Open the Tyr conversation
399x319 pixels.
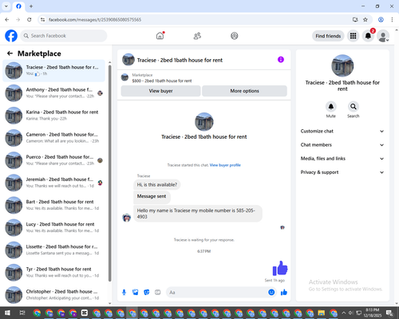54,272
